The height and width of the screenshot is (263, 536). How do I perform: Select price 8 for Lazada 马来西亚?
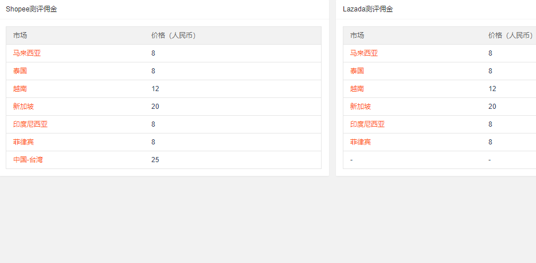(x=491, y=53)
